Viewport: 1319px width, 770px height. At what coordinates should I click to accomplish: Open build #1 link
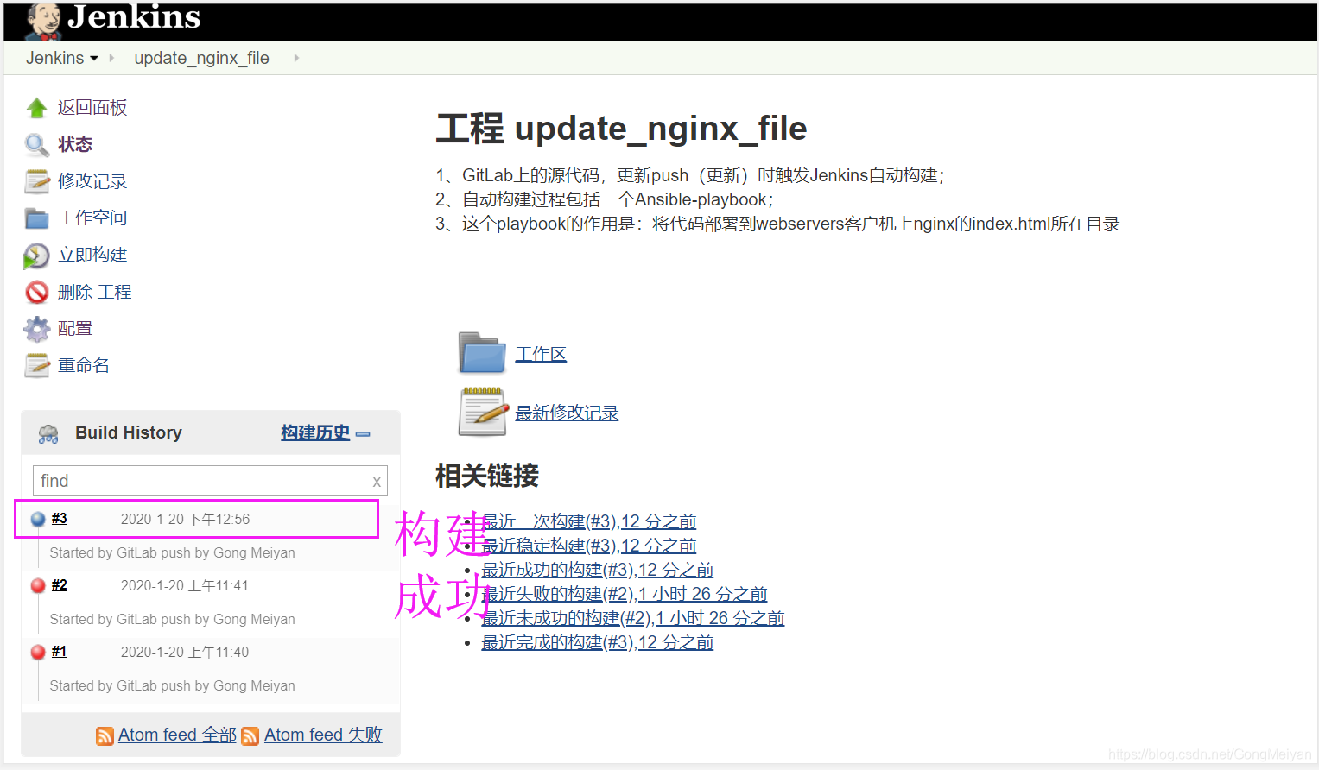pyautogui.click(x=59, y=652)
